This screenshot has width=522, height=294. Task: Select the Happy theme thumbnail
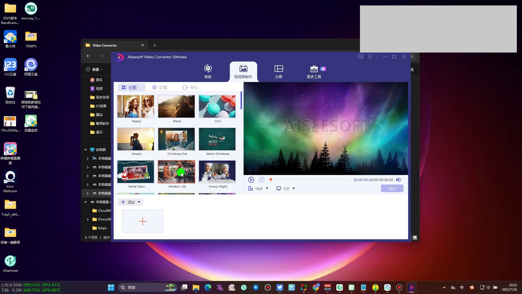pos(135,106)
